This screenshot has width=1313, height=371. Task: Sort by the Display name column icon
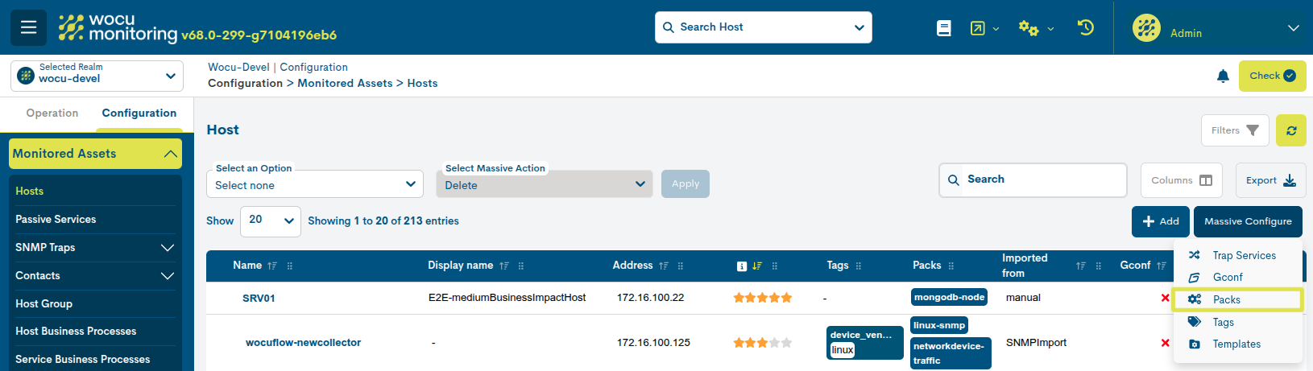tap(504, 266)
